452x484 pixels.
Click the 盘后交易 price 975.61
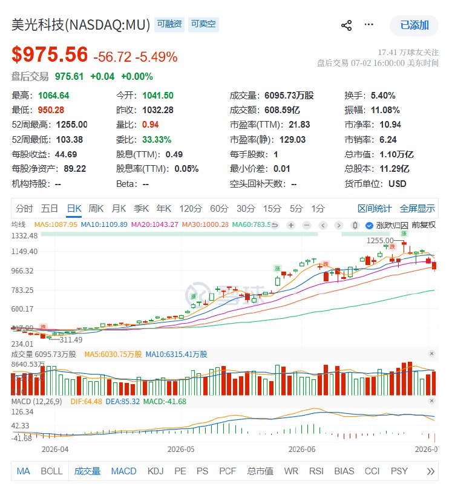pos(69,76)
